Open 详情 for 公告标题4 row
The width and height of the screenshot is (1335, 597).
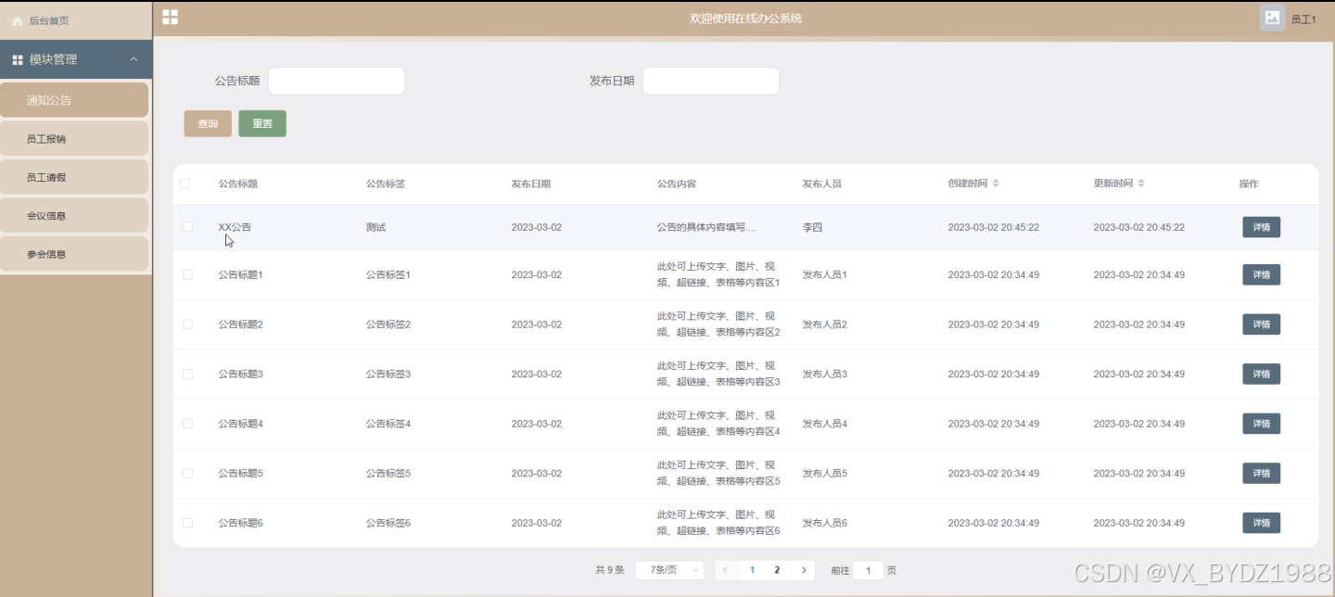coord(1261,424)
